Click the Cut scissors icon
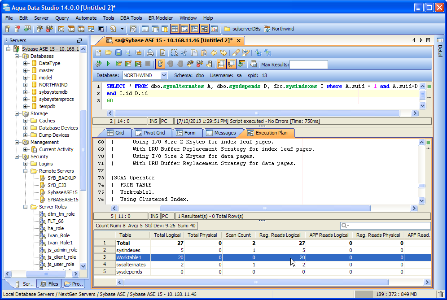This screenshot has width=447, height=300. tap(184, 52)
